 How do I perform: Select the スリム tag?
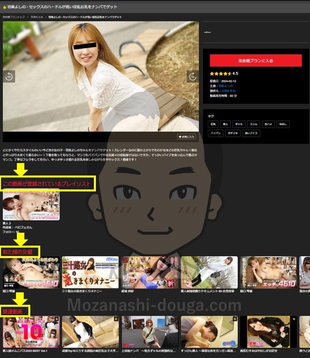[254, 124]
